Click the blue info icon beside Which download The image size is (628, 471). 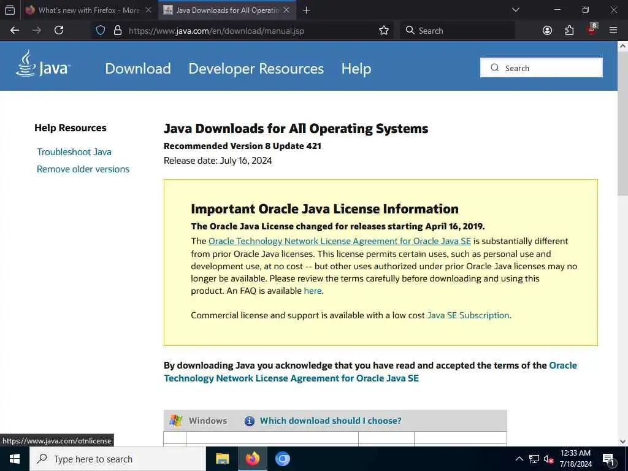(x=250, y=421)
